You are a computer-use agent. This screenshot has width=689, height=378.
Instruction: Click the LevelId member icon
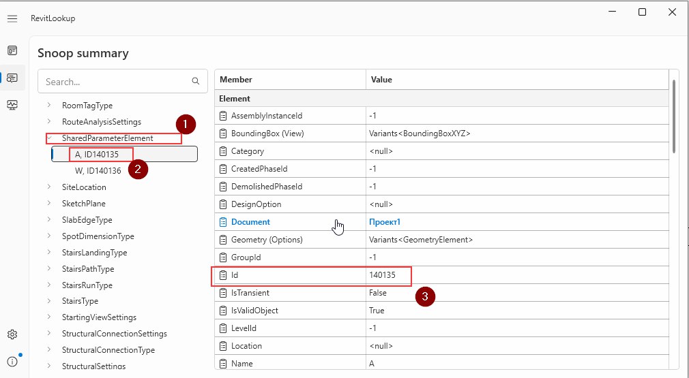[x=223, y=328]
